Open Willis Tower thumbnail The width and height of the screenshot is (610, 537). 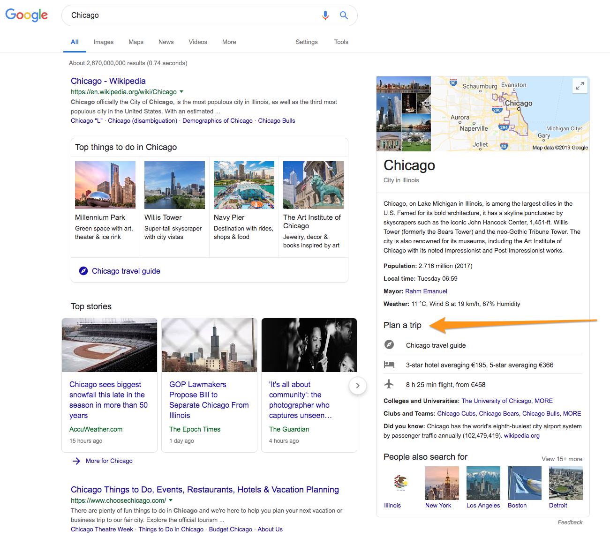[x=174, y=185]
